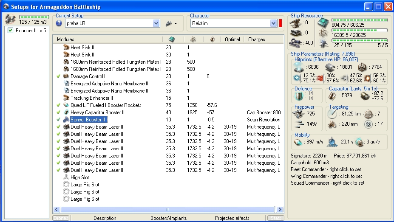Click the calibration icon in Ship Resources

(295, 42)
